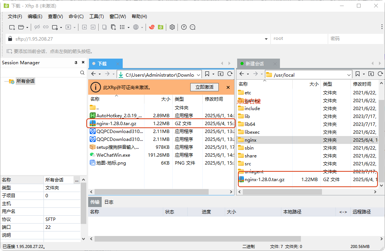Sort local files by 大小 column
The image size is (385, 251).
click(x=166, y=99)
